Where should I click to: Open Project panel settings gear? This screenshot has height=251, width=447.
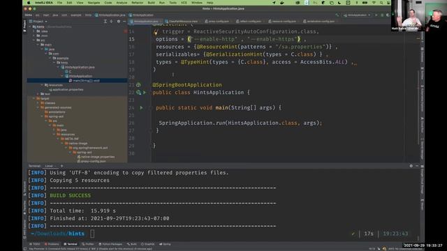pyautogui.click(x=119, y=22)
